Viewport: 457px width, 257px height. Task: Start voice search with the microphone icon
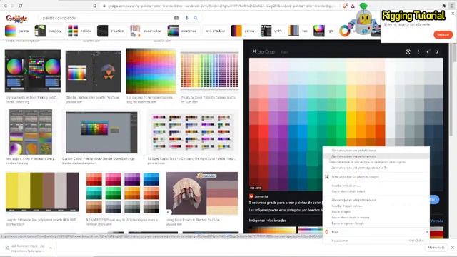(187, 18)
